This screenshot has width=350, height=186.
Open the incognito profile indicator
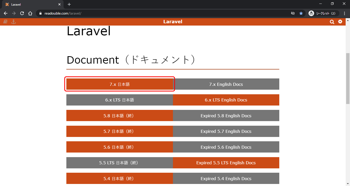324,13
